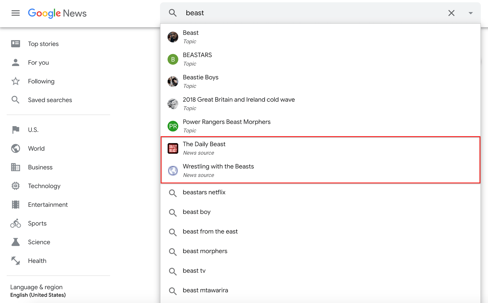Click the Power Rangers Beast Morphers PR icon

(x=173, y=126)
